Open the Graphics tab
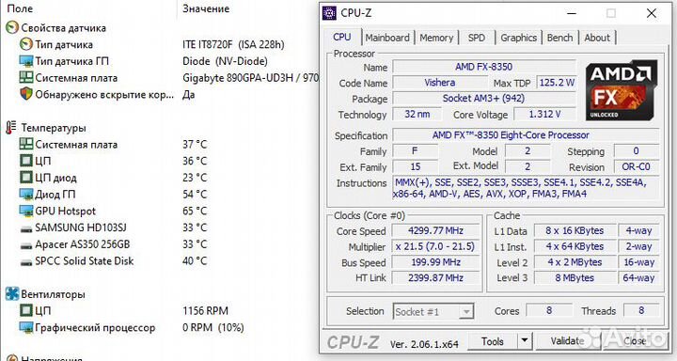This screenshot has width=677, height=361. tap(518, 38)
